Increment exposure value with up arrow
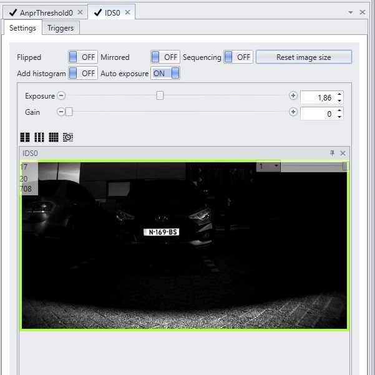The height and width of the screenshot is (375, 375). pyautogui.click(x=339, y=94)
